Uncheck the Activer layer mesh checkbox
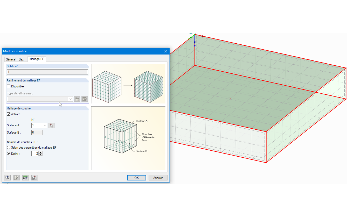This screenshot has width=347, height=217. click(x=9, y=114)
